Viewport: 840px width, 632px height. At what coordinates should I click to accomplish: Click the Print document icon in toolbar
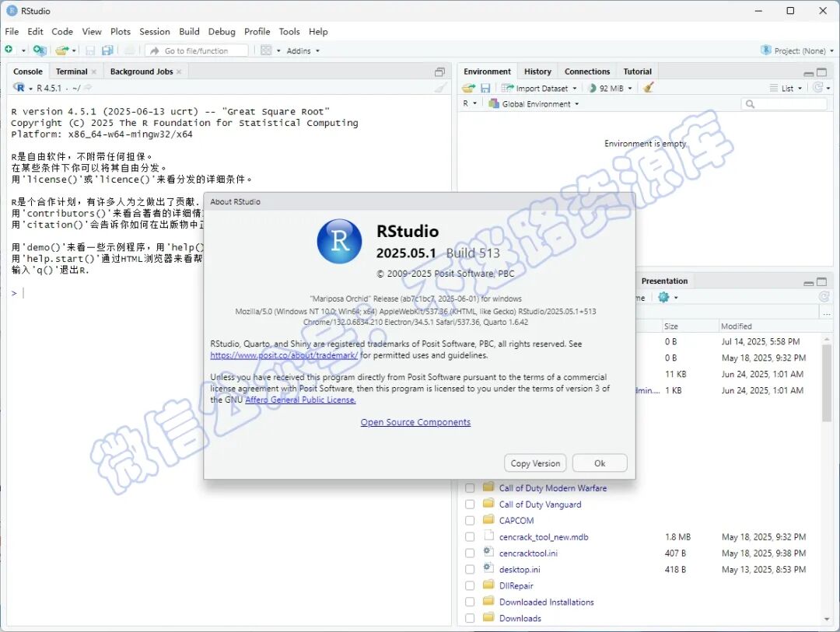[x=129, y=51]
